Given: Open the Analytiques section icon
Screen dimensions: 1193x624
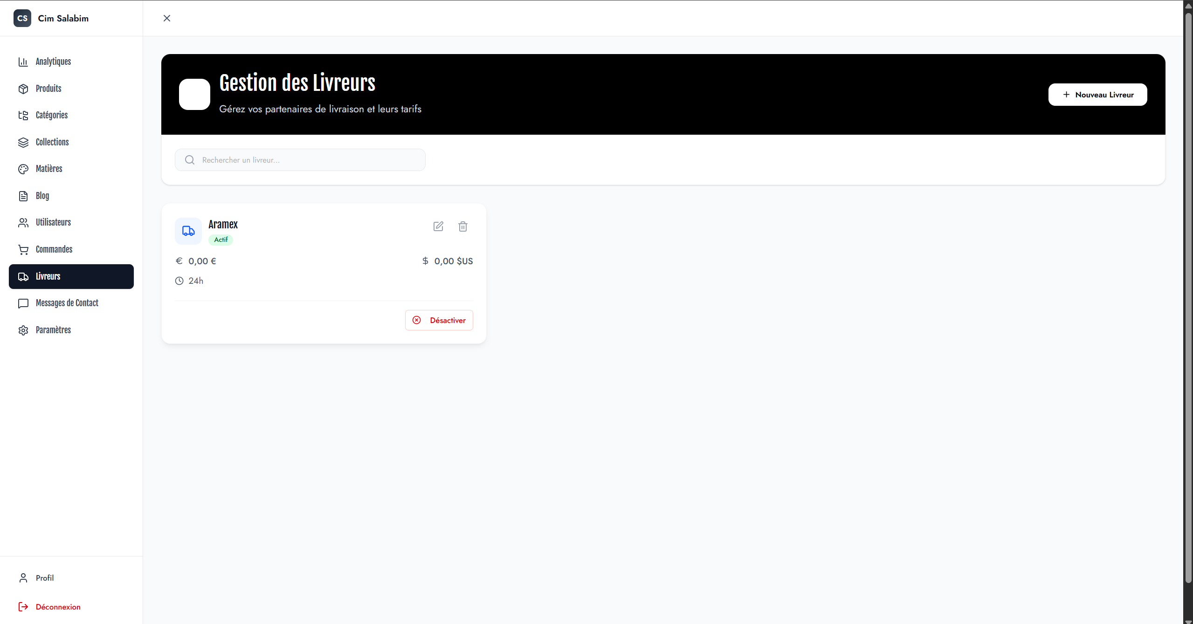Looking at the screenshot, I should (23, 62).
